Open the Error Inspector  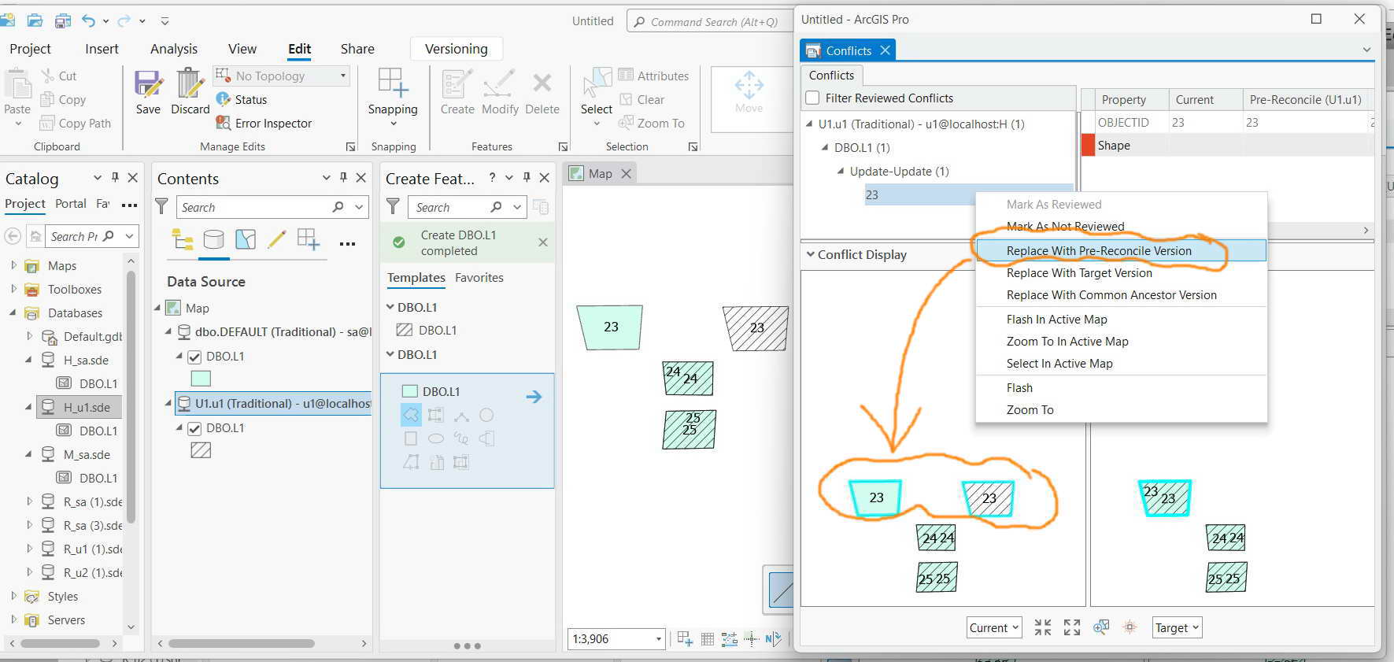(x=264, y=124)
